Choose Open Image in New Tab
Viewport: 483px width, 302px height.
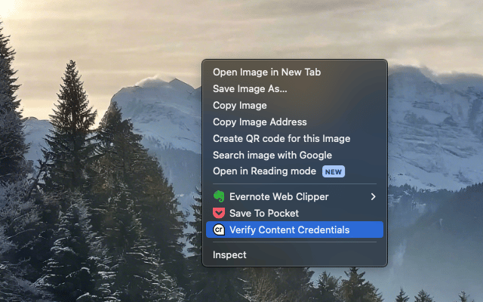click(266, 72)
